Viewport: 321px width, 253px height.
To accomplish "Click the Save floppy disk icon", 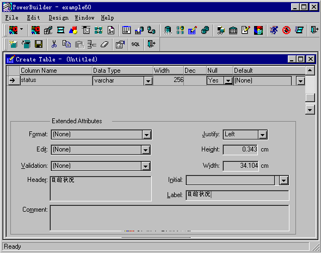I will (39, 44).
